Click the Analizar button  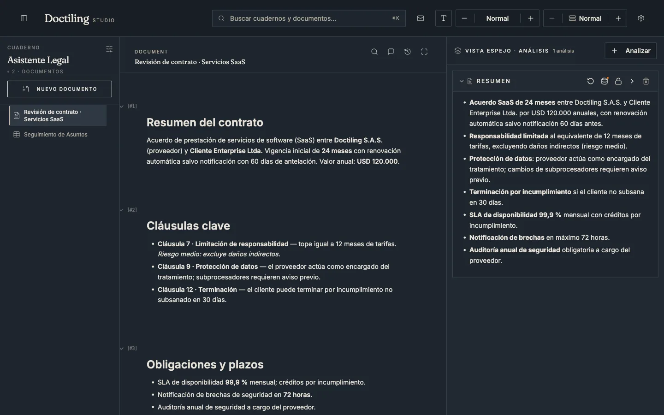(x=630, y=51)
